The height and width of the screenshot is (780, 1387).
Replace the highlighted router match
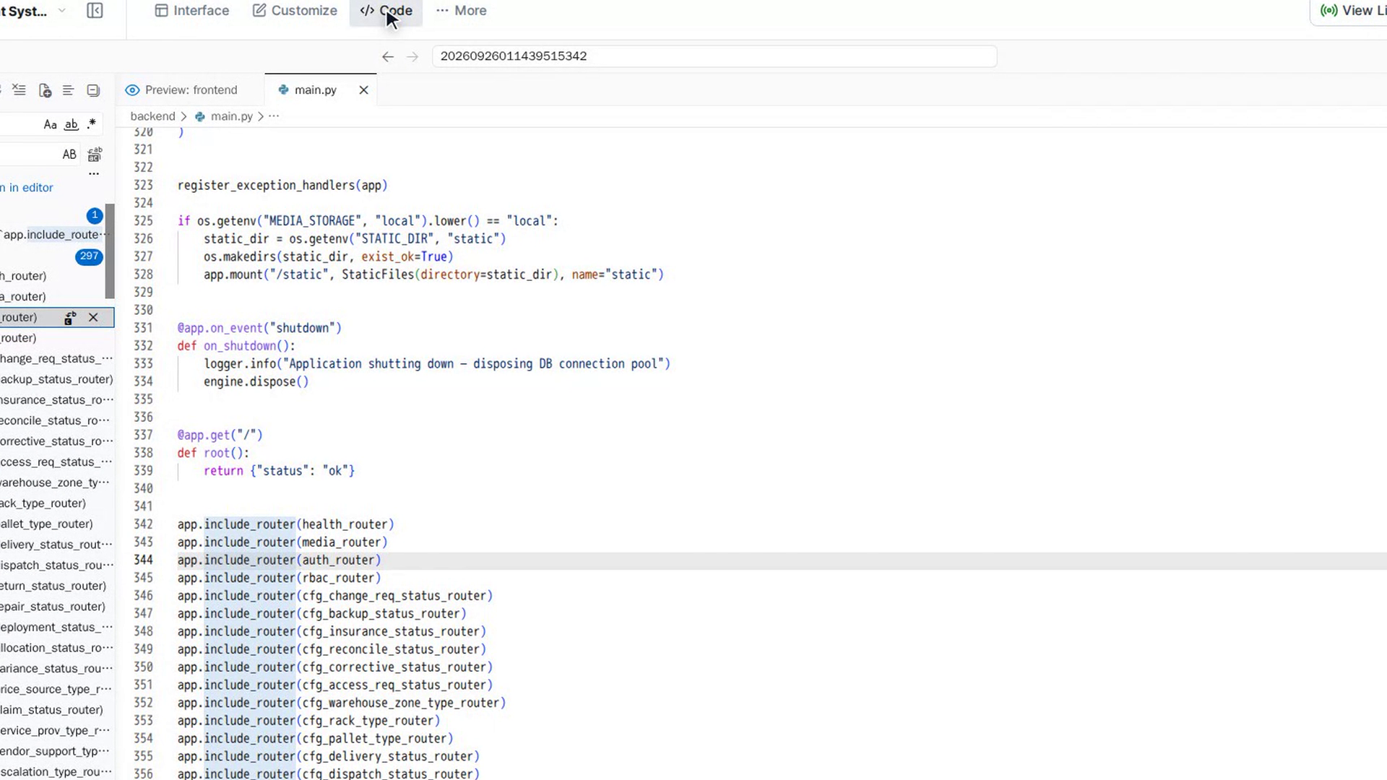coord(70,318)
